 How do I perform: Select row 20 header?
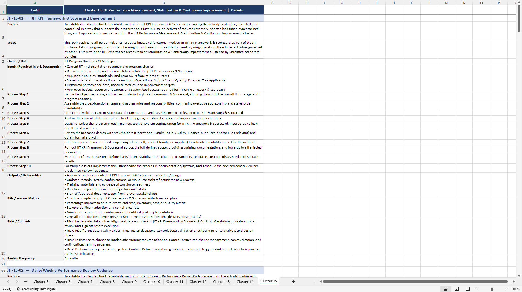click(3, 259)
